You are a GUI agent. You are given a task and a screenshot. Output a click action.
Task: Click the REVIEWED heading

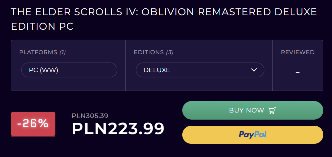(x=298, y=52)
